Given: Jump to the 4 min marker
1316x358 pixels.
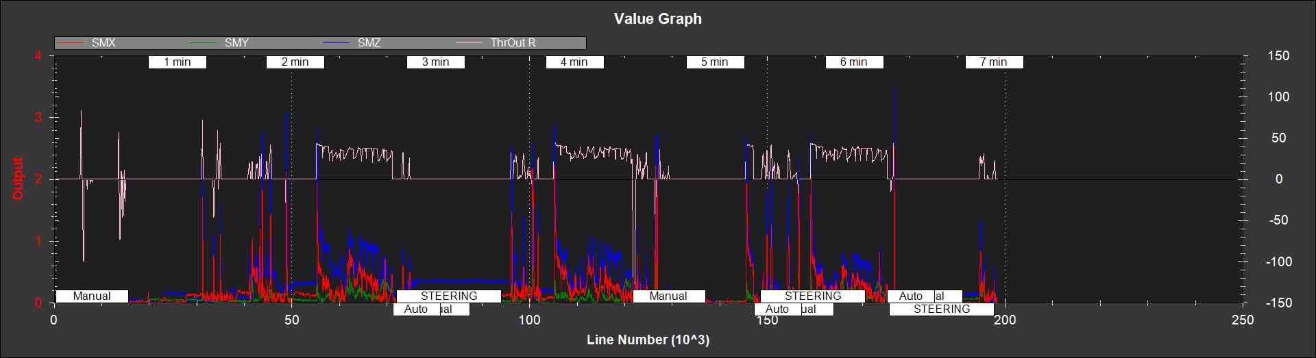Looking at the screenshot, I should tap(574, 62).
